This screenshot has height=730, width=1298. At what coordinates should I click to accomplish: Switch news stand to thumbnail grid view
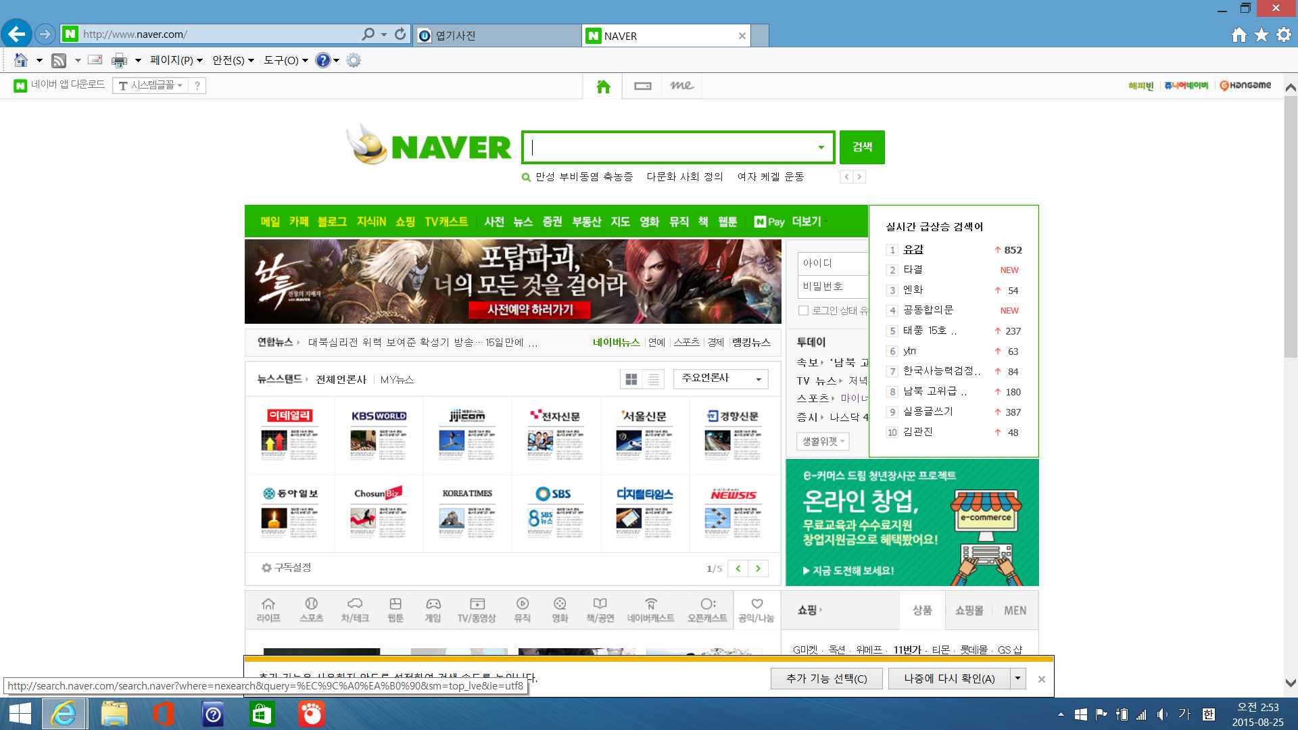(x=631, y=379)
